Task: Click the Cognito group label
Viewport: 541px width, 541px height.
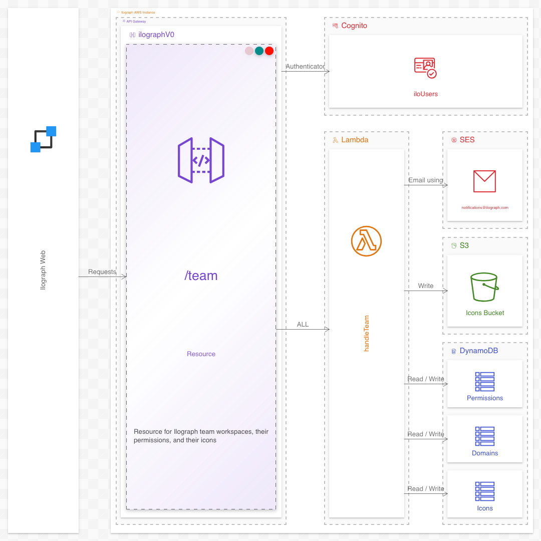Action: 354,26
